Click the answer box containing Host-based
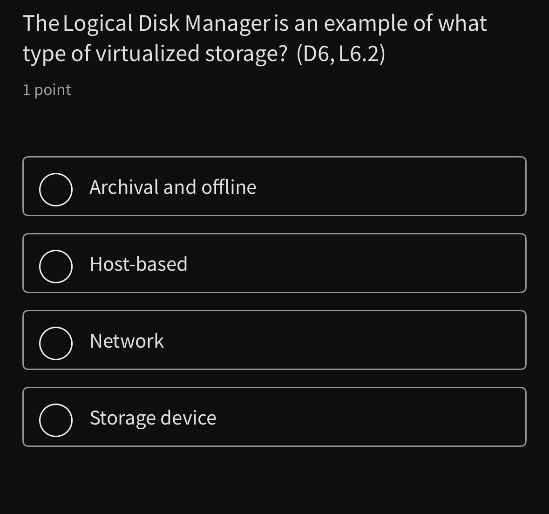The width and height of the screenshot is (549, 514). [274, 263]
